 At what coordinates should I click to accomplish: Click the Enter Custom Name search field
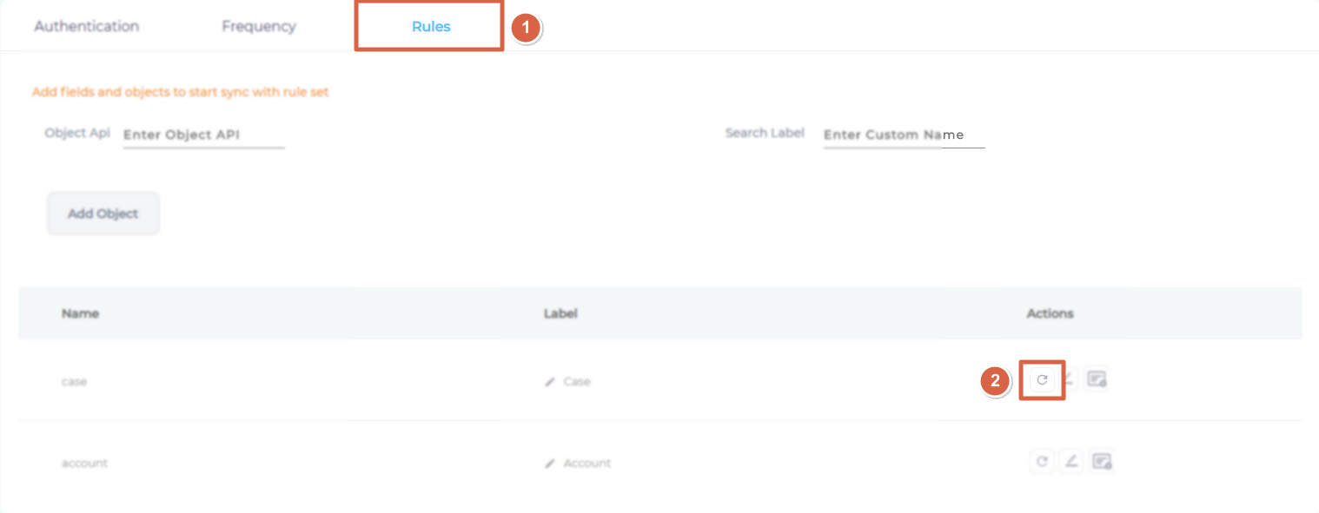[903, 135]
